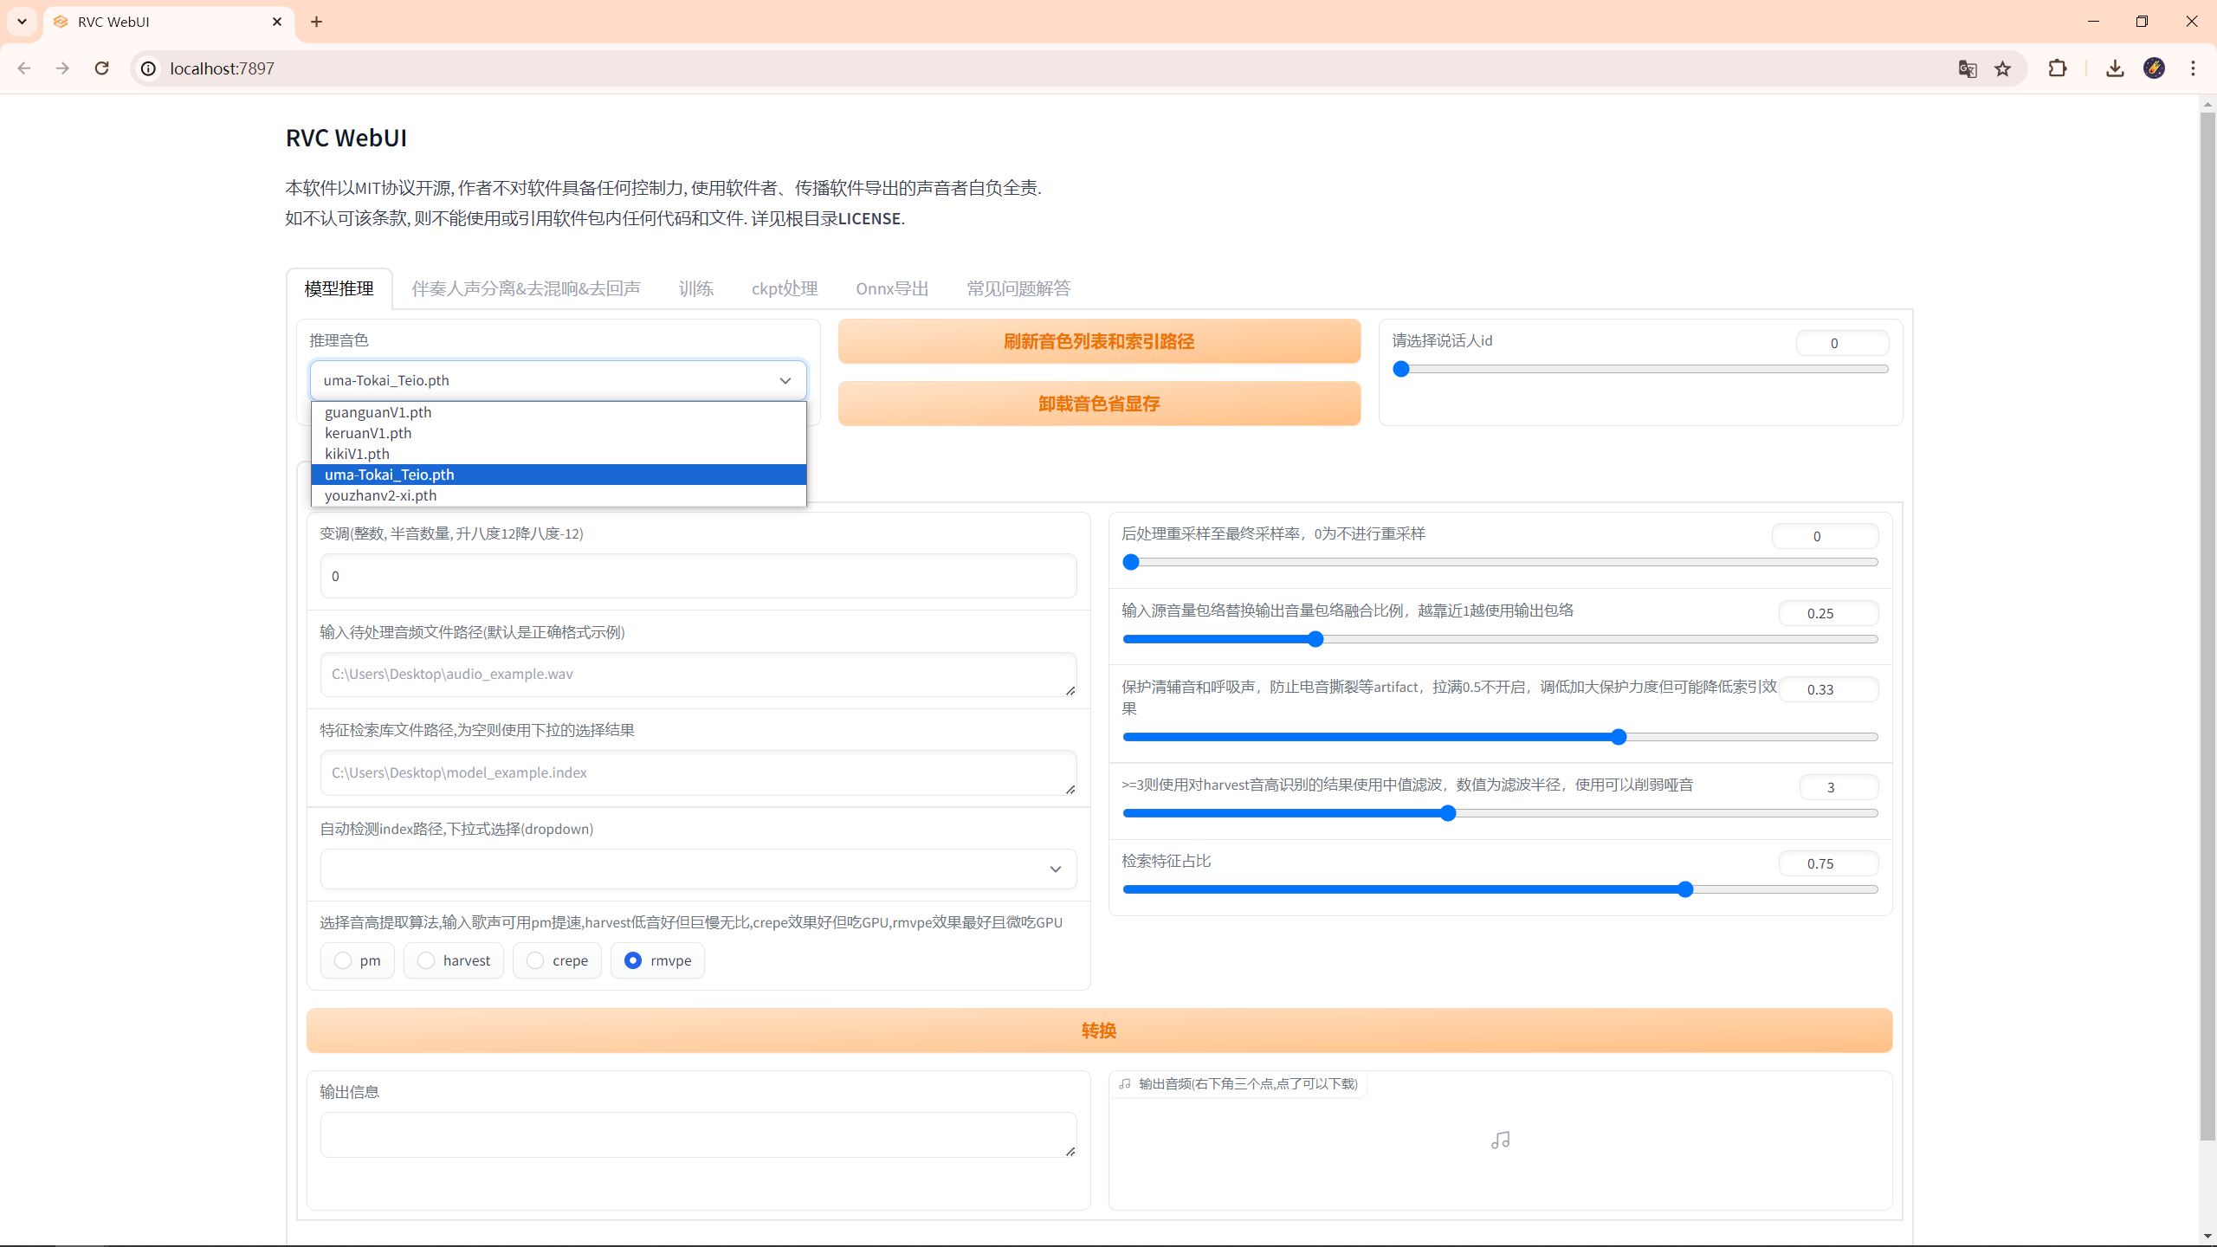Click the 刷新音色列表和索引路径 button
Viewport: 2217px width, 1247px height.
click(1098, 341)
